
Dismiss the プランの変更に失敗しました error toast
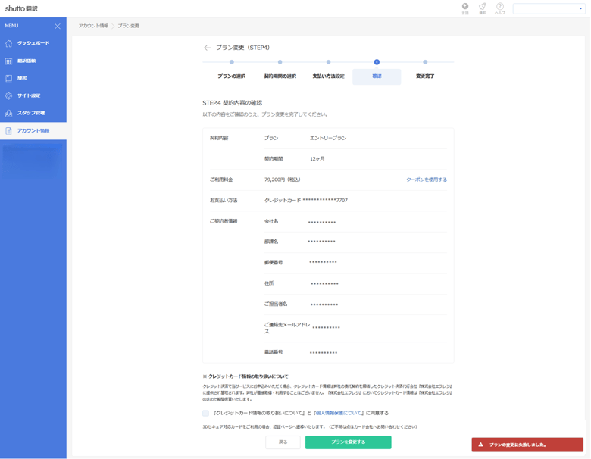[527, 445]
